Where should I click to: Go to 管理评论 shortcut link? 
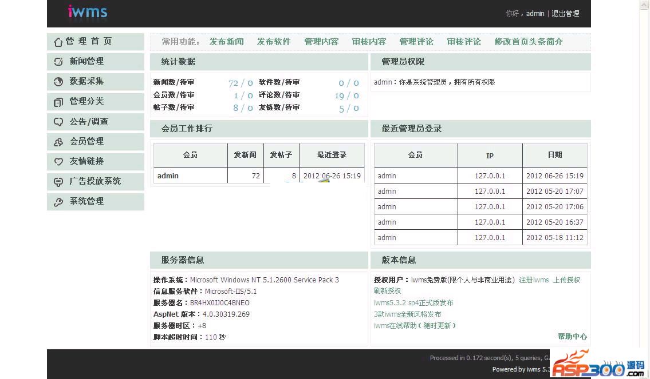coord(416,42)
